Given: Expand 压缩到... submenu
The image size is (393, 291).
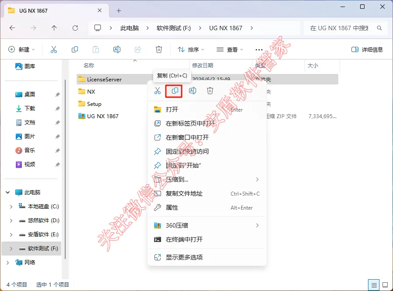Looking at the screenshot, I should coord(257,179).
